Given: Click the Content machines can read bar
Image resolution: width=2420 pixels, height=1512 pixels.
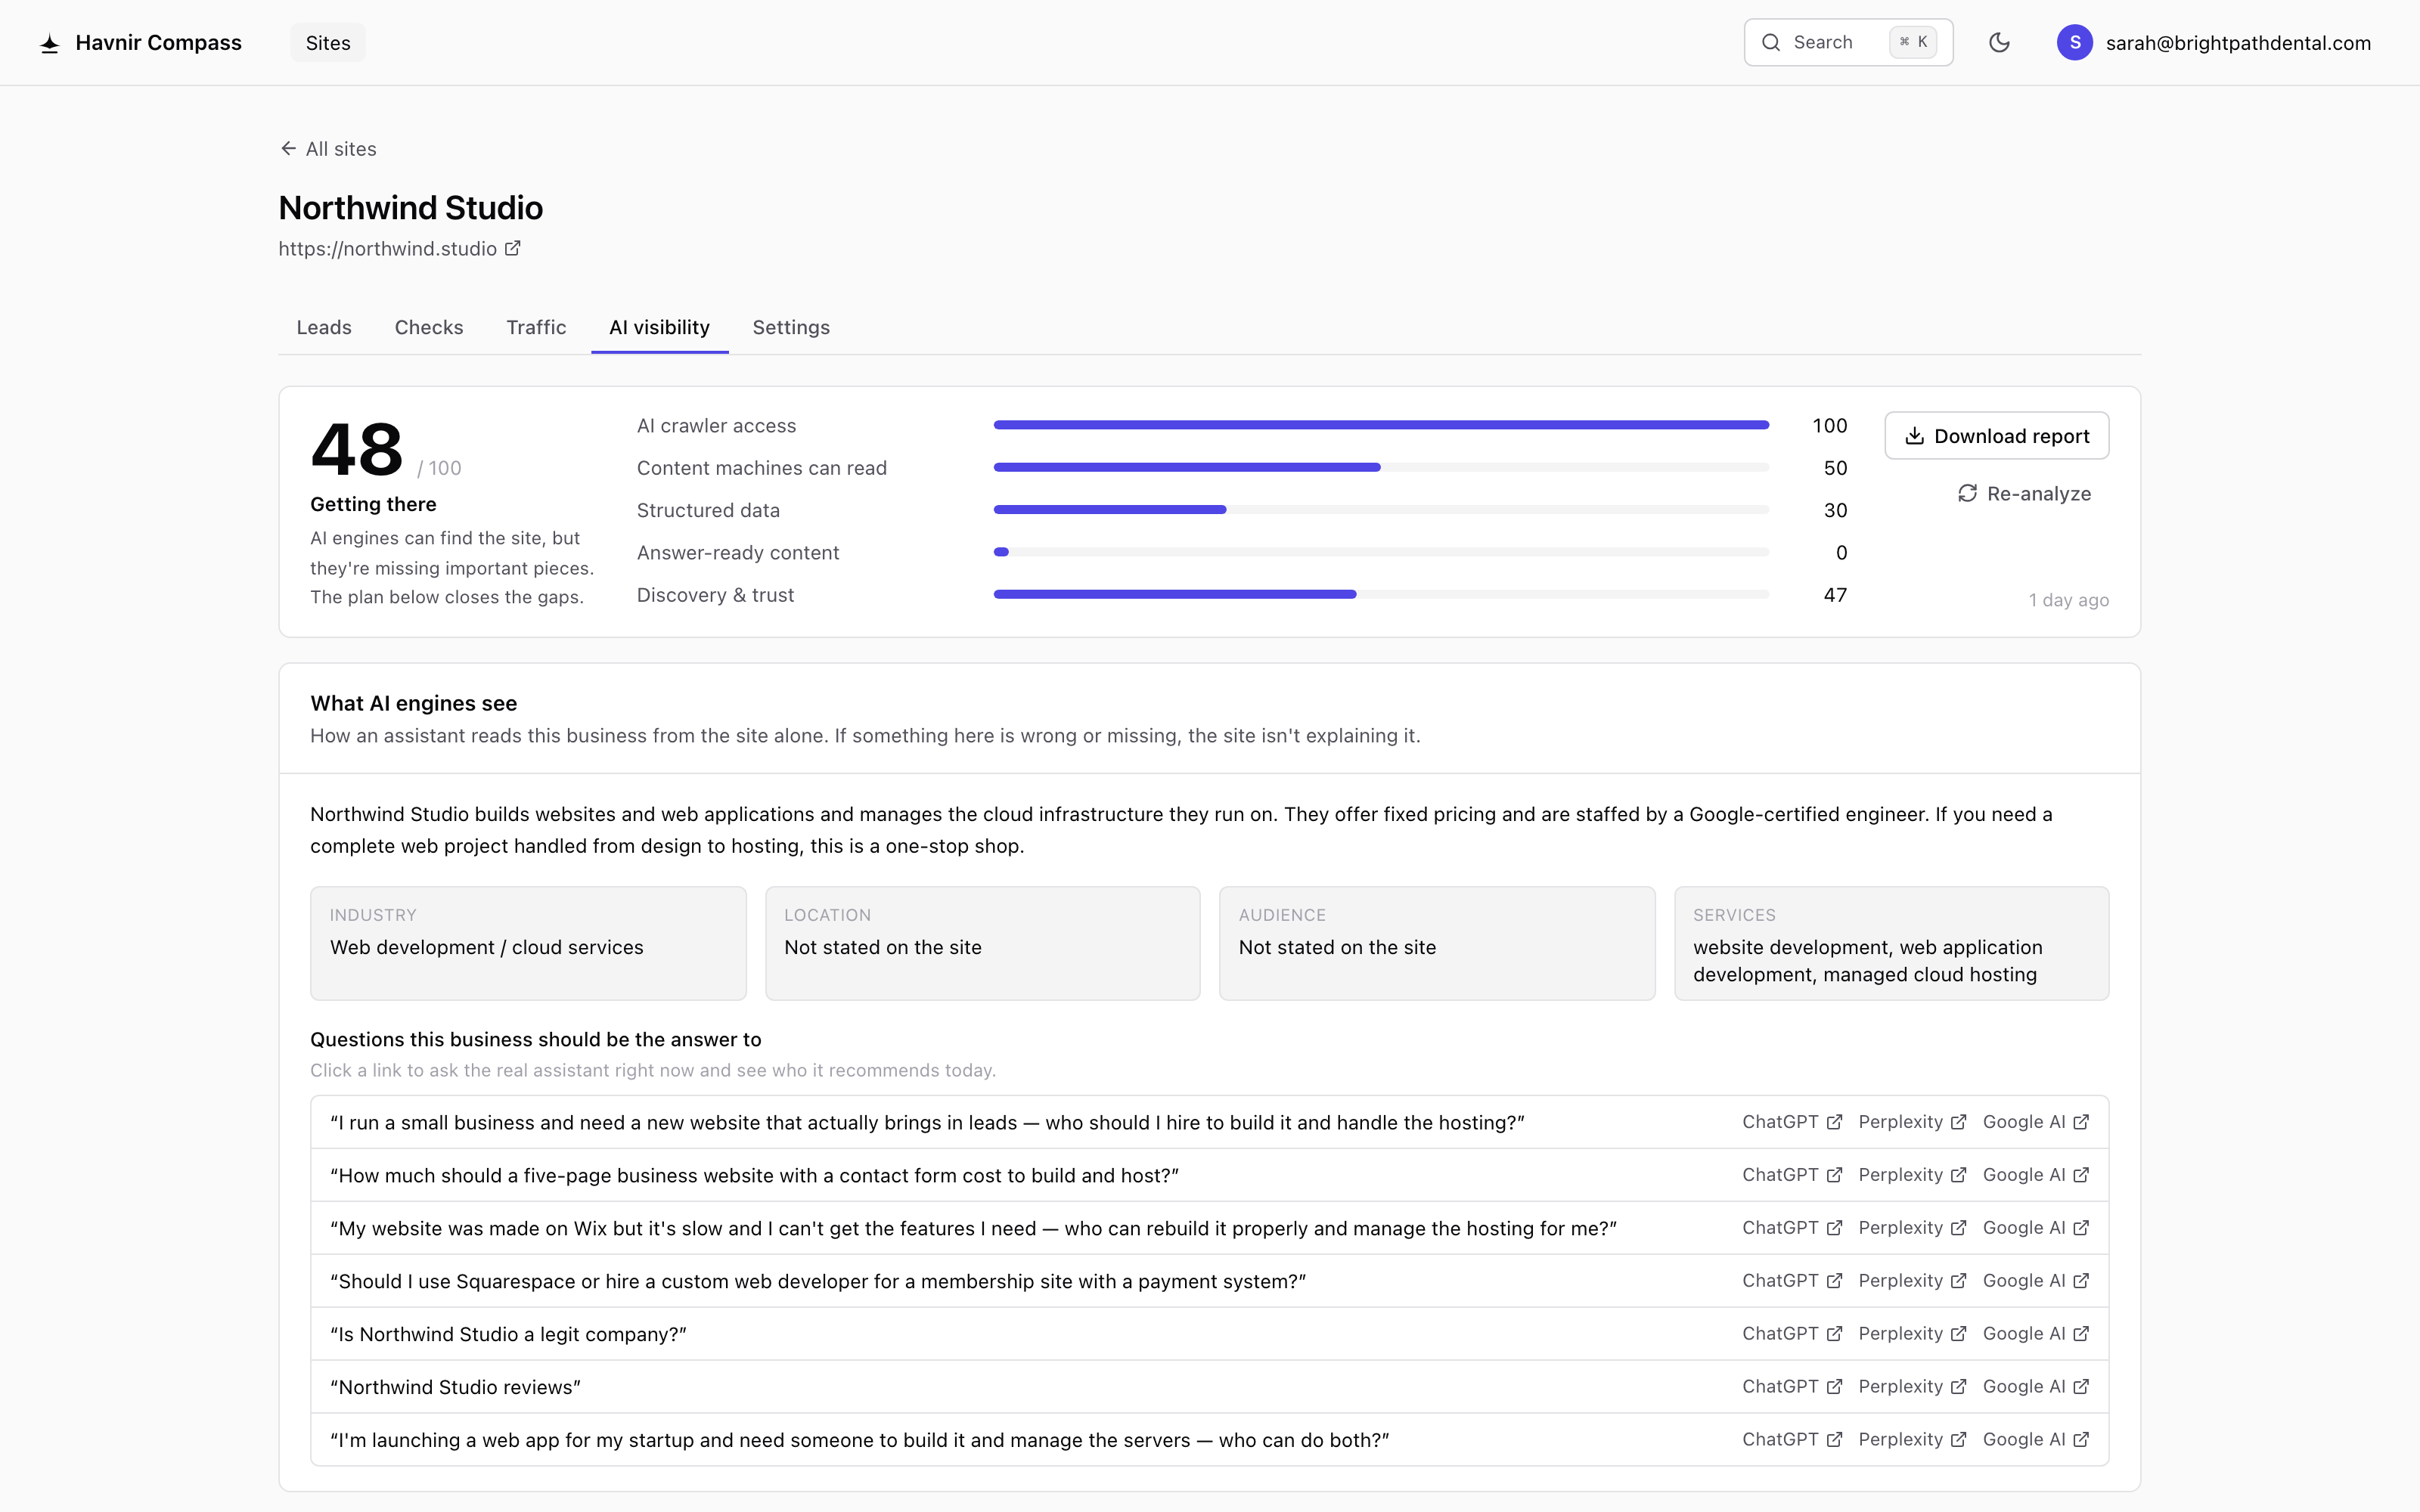Looking at the screenshot, I should [1381, 467].
